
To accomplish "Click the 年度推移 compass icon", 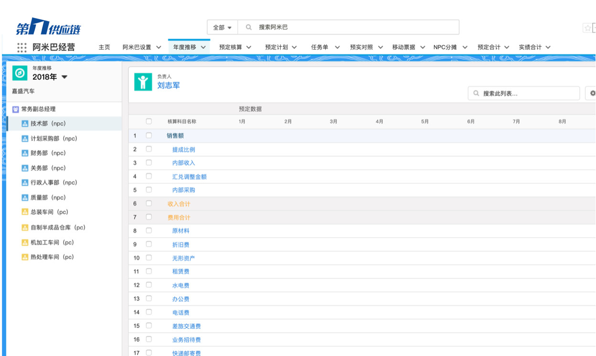I will tap(20, 73).
